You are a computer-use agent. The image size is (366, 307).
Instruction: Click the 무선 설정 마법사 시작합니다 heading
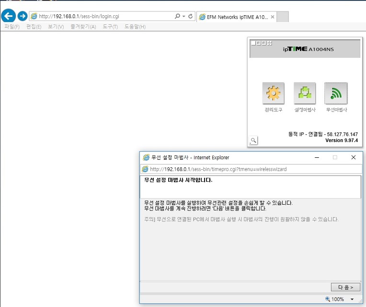(178, 180)
